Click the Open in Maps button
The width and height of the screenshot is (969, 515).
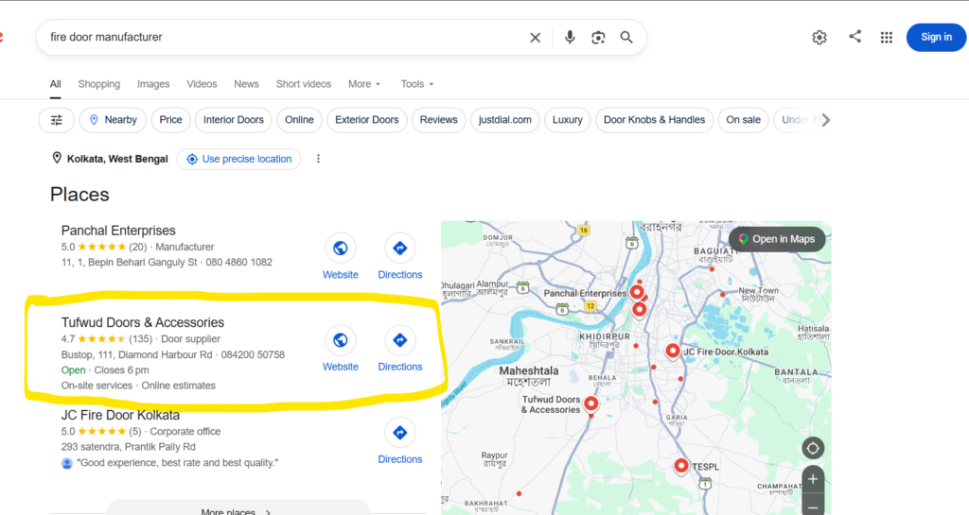click(x=777, y=239)
